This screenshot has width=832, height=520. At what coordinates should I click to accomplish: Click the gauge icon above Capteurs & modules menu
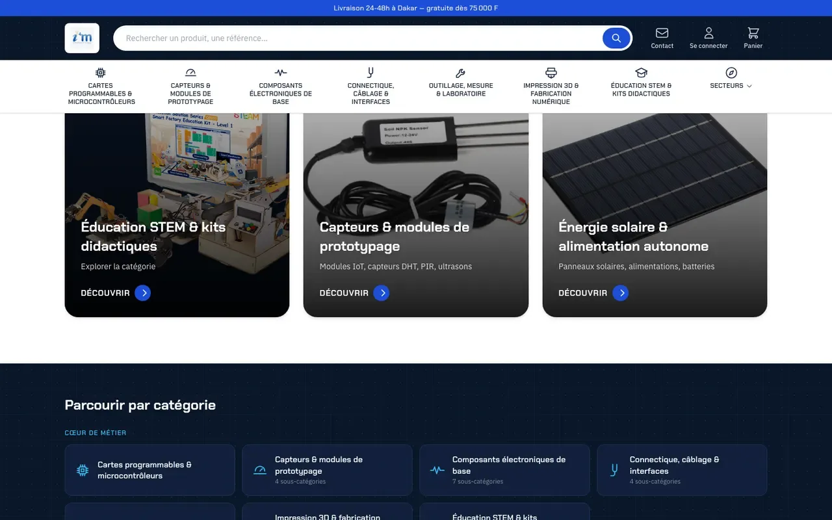pyautogui.click(x=190, y=73)
